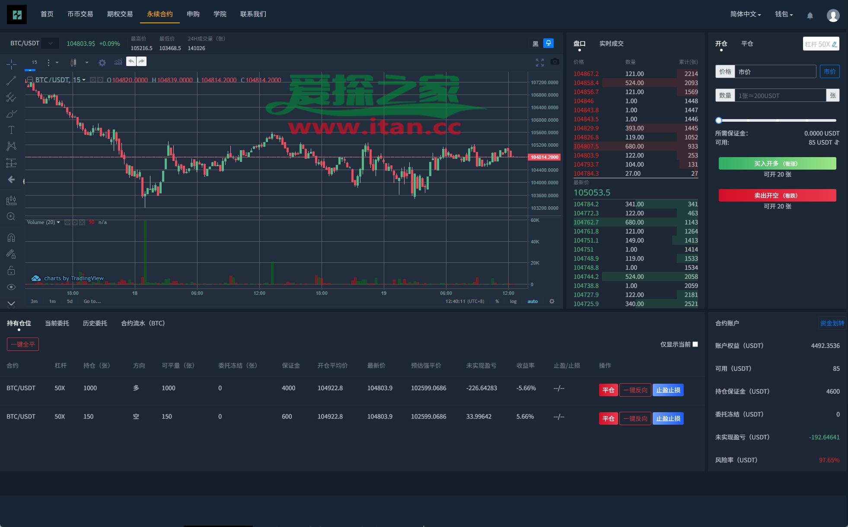Open the notifications bell icon

tap(810, 16)
